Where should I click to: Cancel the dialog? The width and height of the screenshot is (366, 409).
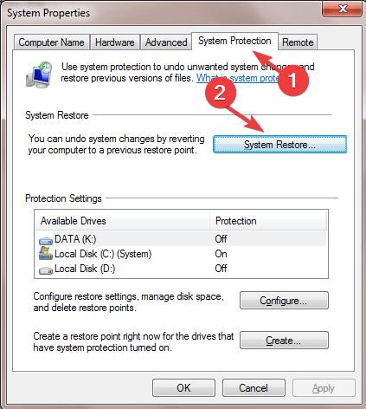[x=254, y=388]
